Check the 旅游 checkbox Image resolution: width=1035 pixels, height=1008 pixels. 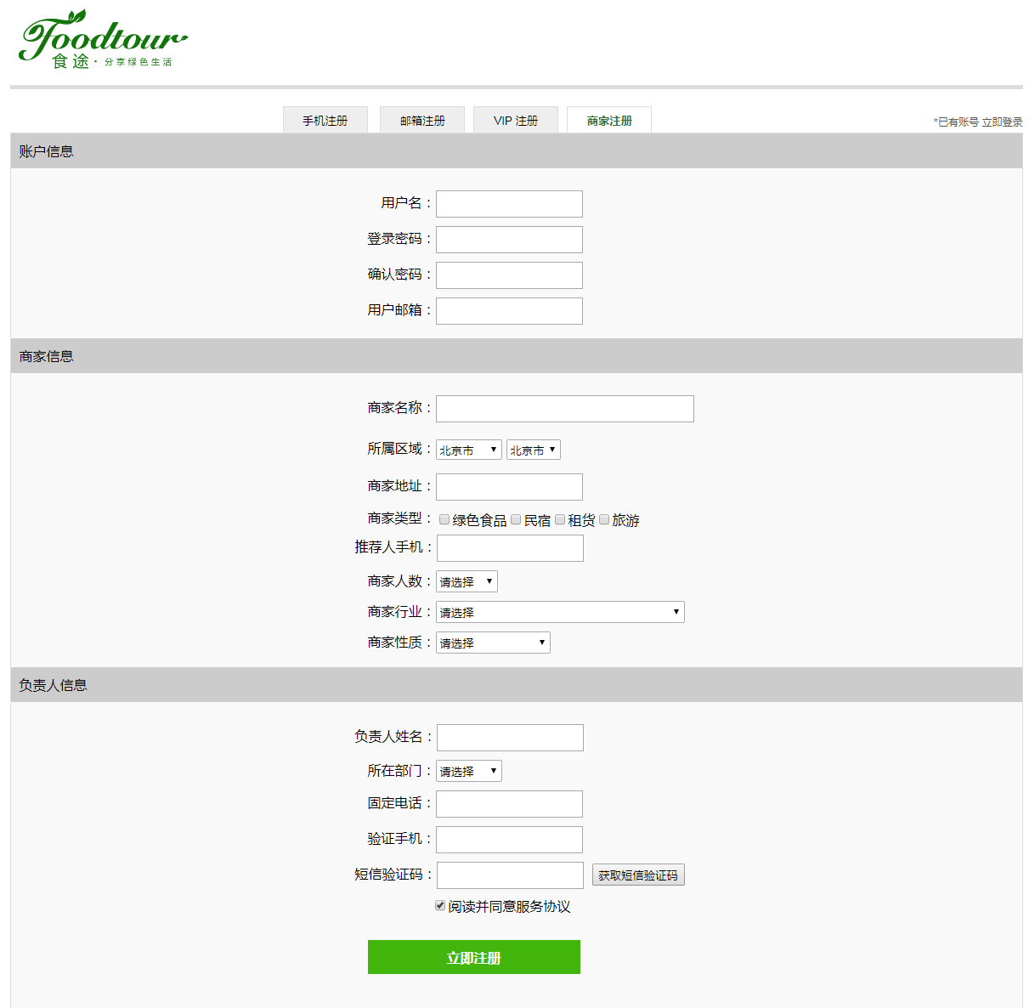(x=604, y=519)
